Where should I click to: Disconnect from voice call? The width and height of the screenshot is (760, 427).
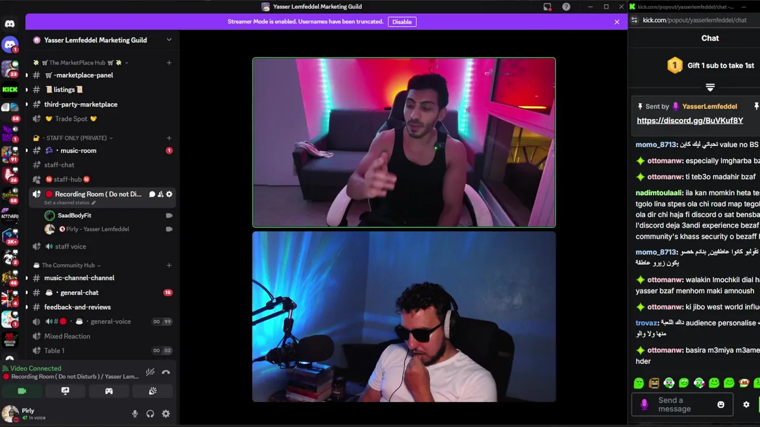(x=166, y=372)
